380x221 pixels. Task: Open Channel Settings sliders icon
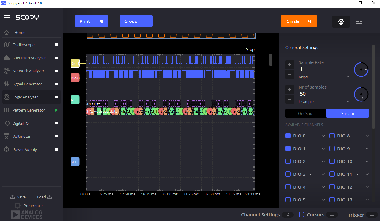point(288,215)
